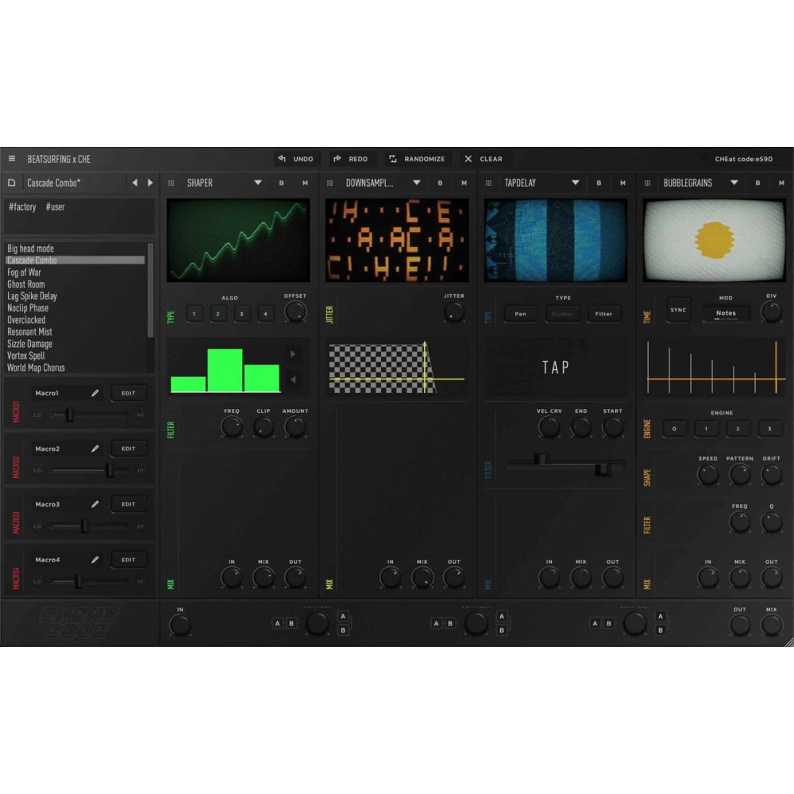
Task: Open the TAPDELAY effect selector dropdown
Action: pos(574,183)
